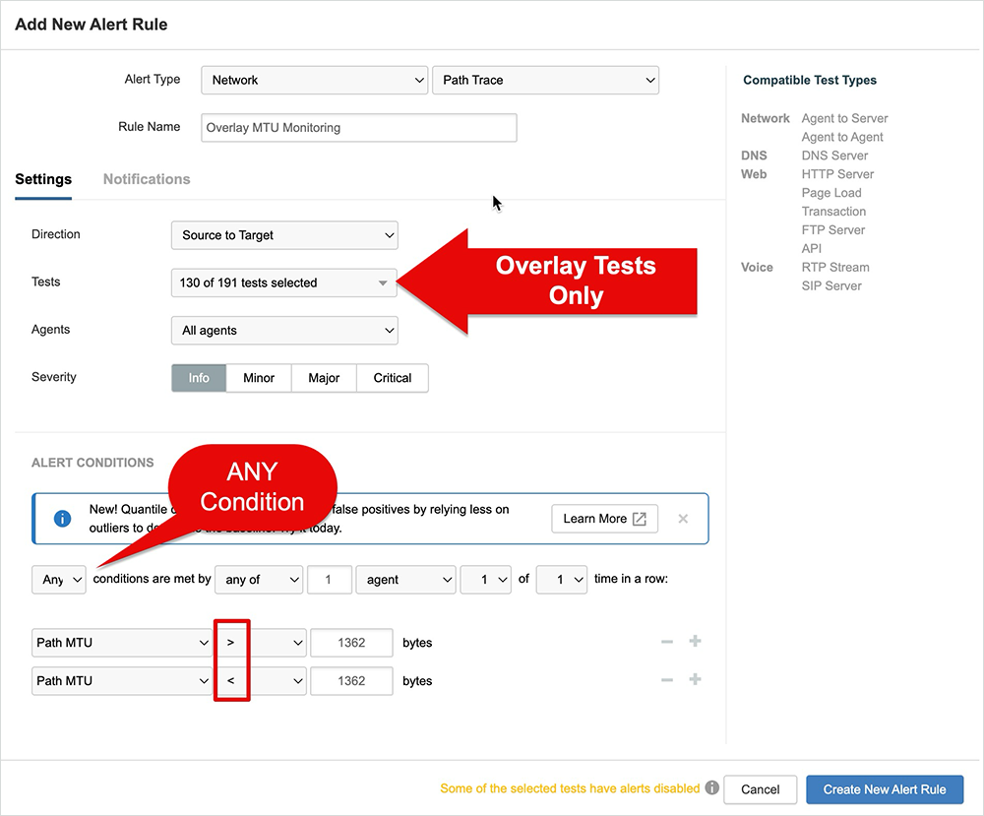Click the alerts disabled info icon

tap(712, 788)
